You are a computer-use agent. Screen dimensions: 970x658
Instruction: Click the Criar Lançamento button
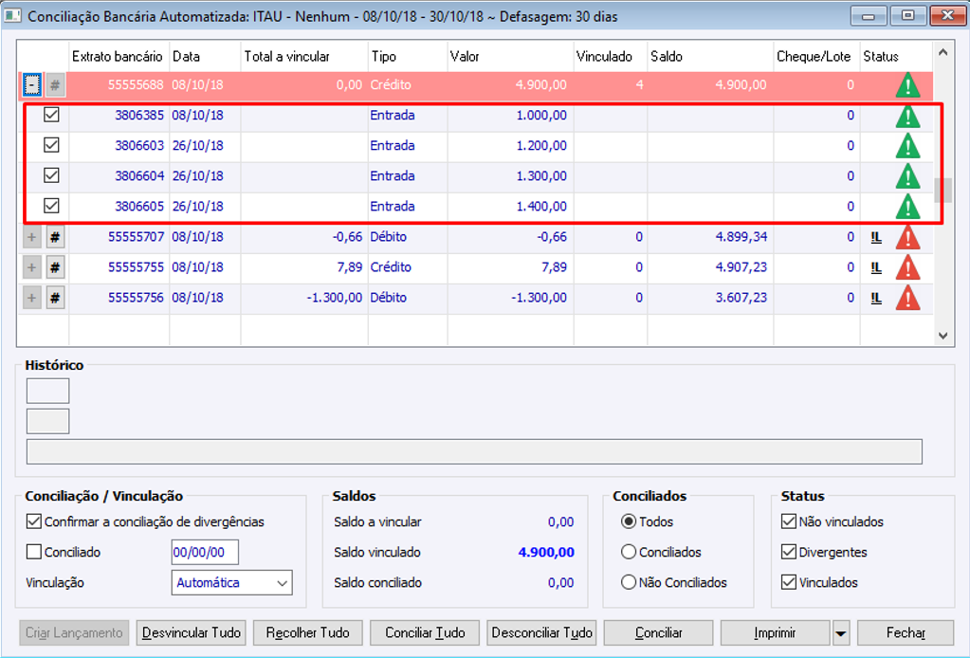pyautogui.click(x=74, y=633)
